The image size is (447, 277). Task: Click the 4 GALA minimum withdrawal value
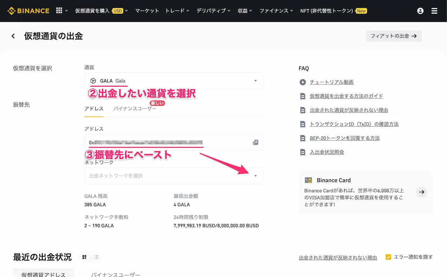click(182, 205)
